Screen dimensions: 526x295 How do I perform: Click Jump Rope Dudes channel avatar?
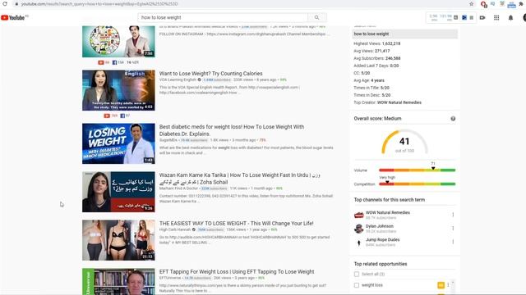pyautogui.click(x=358, y=243)
